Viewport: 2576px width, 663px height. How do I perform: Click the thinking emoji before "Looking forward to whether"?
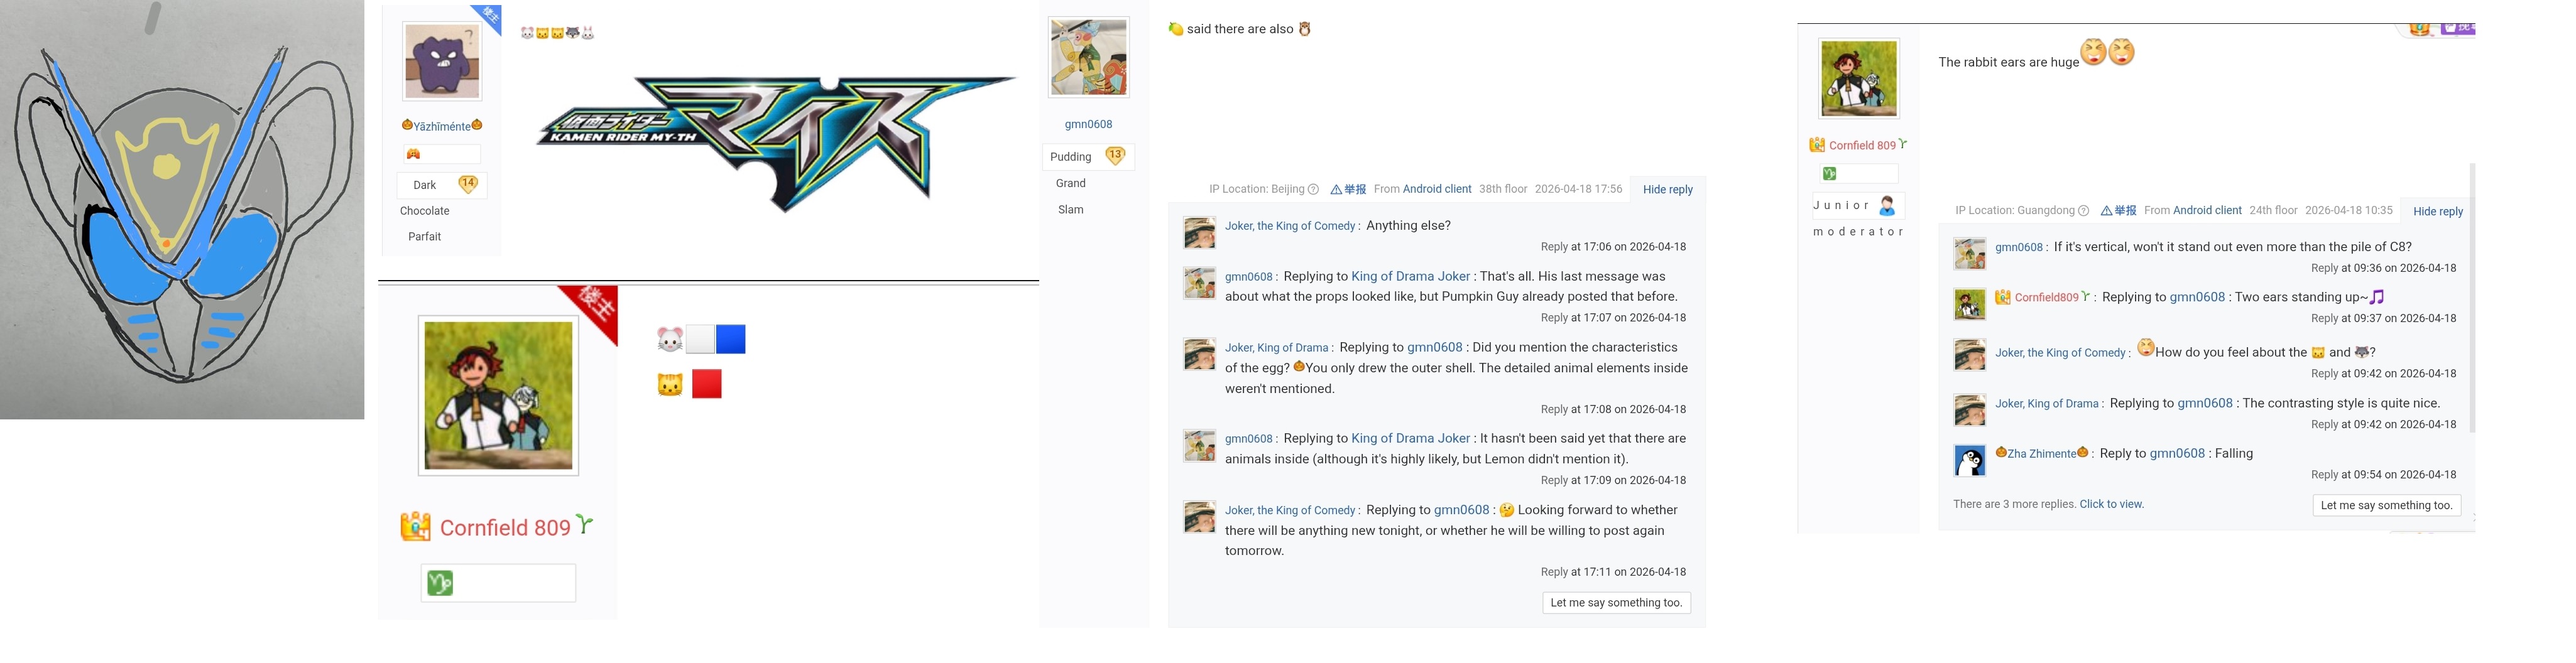(x=1507, y=510)
